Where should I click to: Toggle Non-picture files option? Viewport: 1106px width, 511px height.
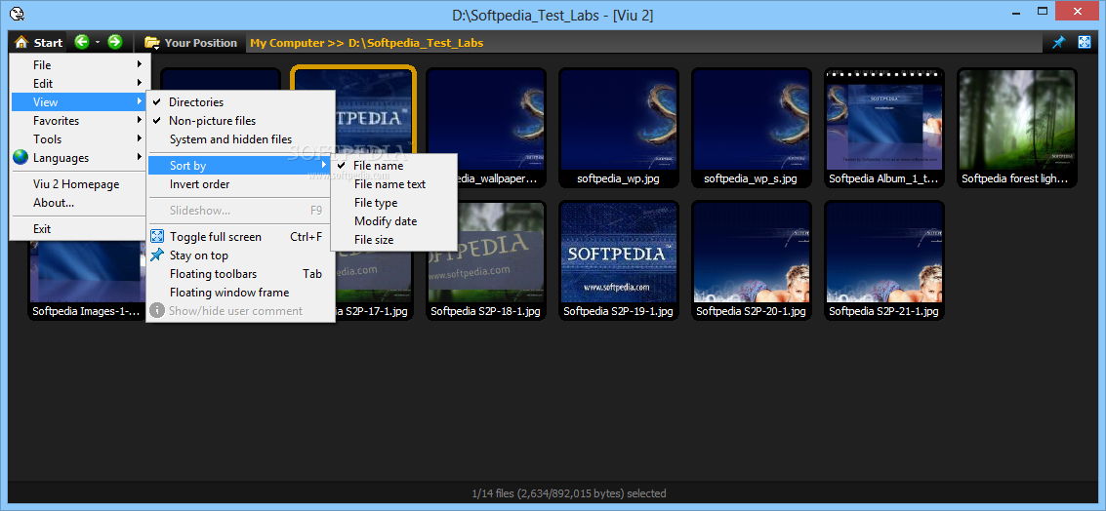(240, 121)
